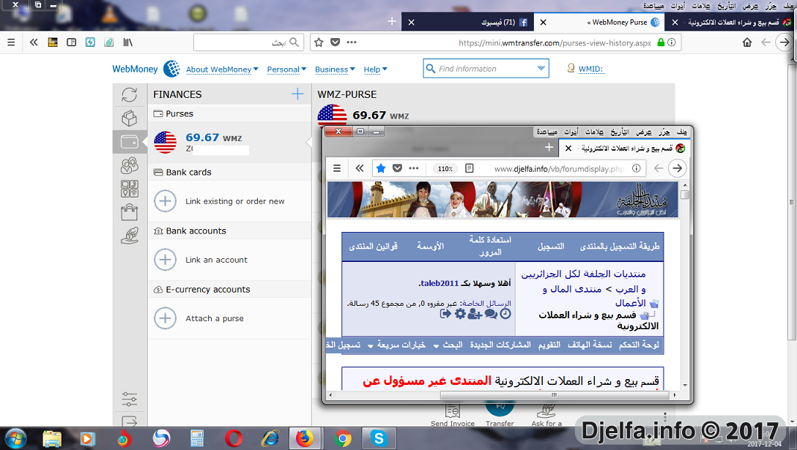Click the home icon in the main Firefox toolbar

click(x=746, y=42)
